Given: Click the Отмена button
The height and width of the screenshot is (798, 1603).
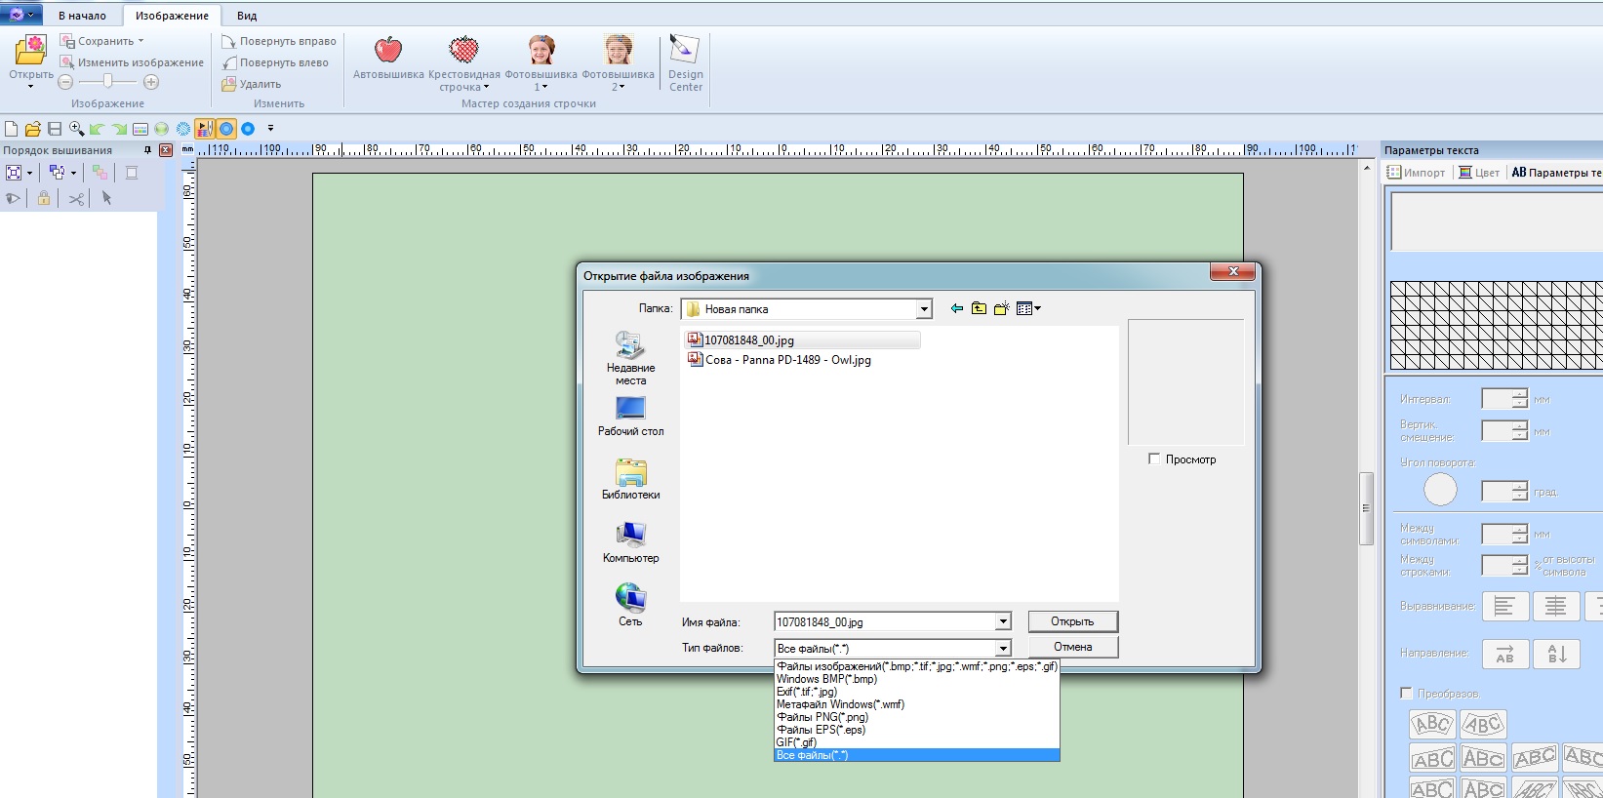Looking at the screenshot, I should [x=1072, y=647].
